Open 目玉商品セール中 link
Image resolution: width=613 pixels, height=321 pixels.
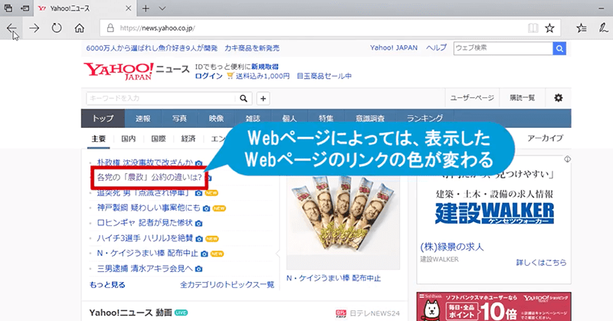324,77
